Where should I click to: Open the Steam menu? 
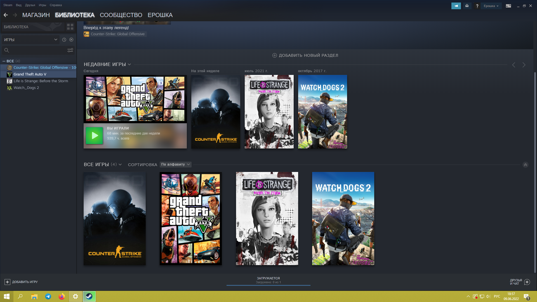(8, 5)
